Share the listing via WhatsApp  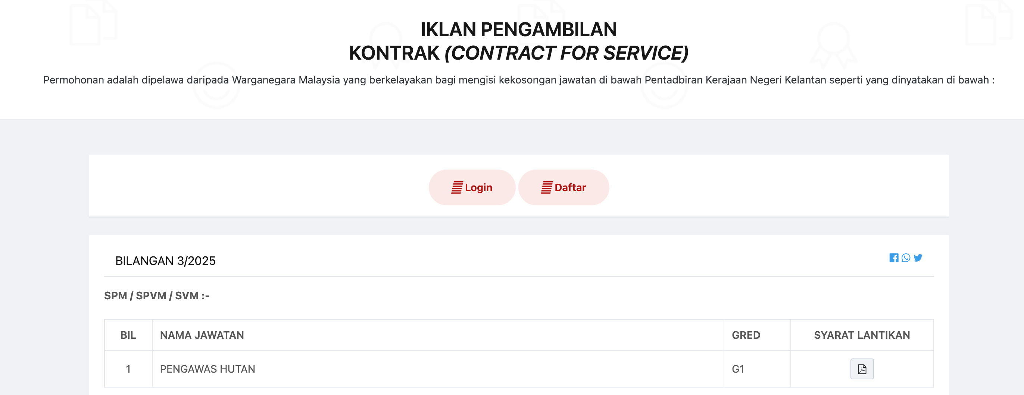pos(906,258)
